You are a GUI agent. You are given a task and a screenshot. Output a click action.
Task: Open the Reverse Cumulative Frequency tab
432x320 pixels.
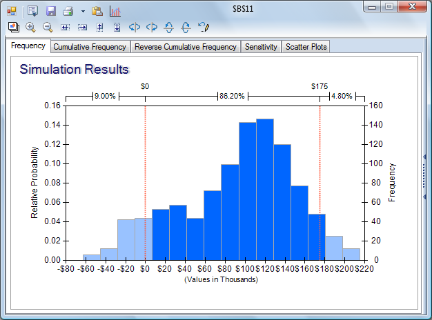coord(185,47)
